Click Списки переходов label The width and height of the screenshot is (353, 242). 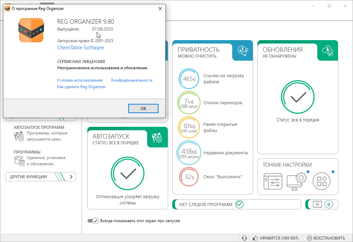coord(223,103)
